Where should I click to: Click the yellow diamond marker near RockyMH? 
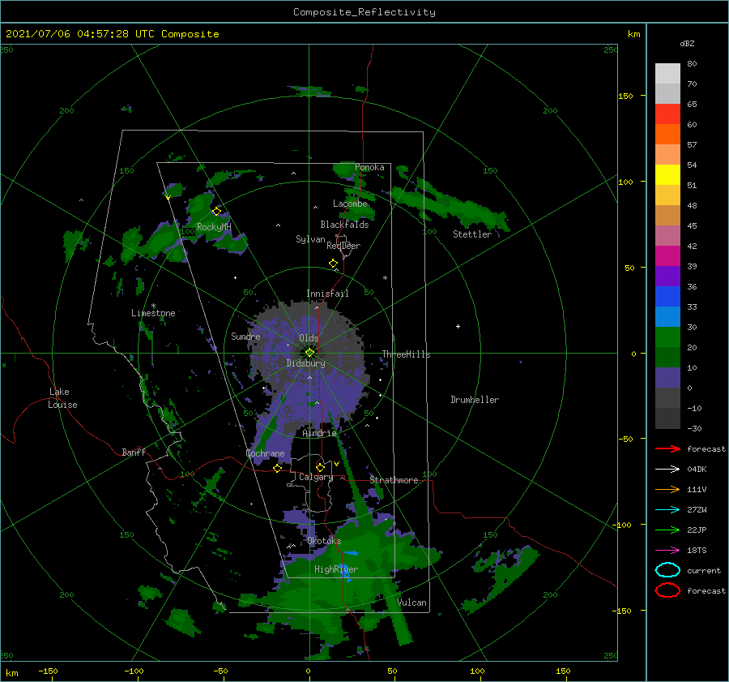(216, 212)
